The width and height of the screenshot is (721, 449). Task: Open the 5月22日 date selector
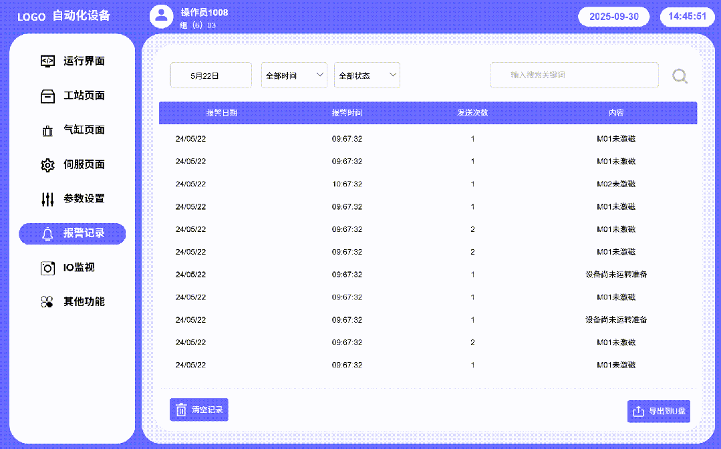pos(210,76)
